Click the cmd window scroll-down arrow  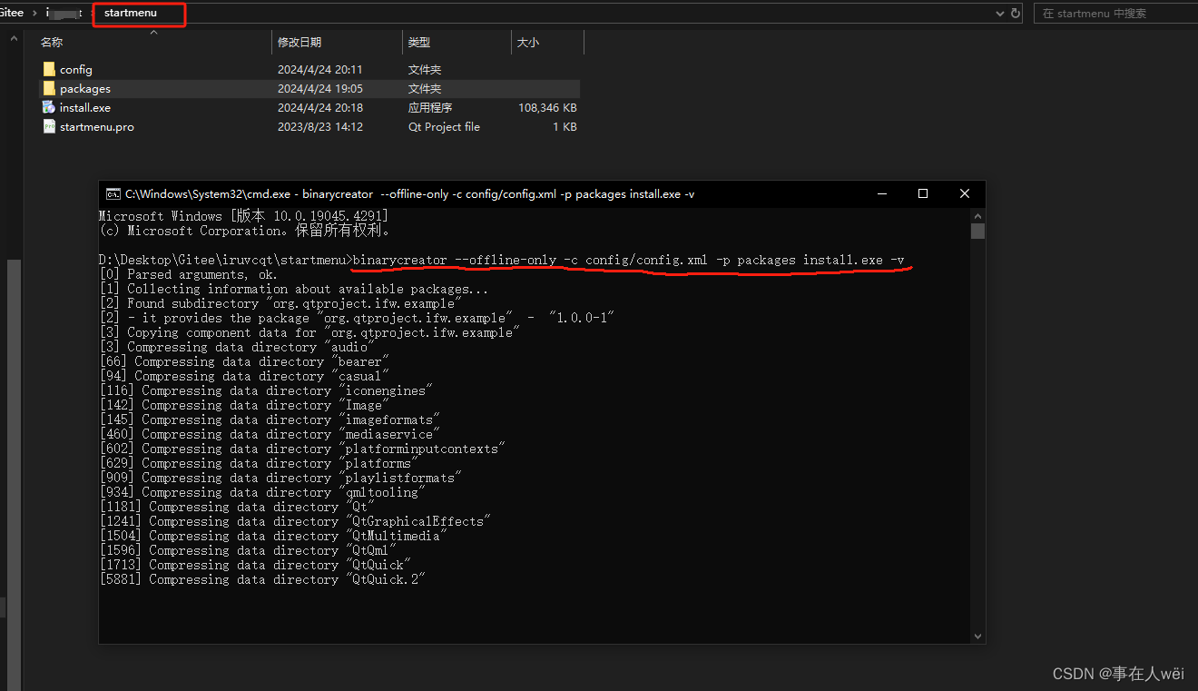point(977,636)
